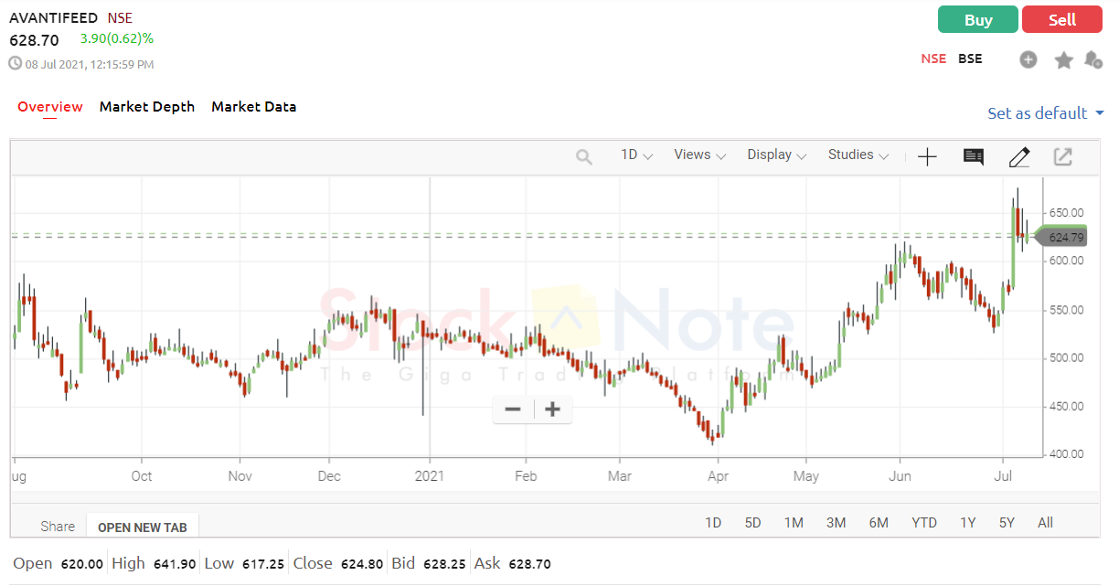Open the Market Data tab
Screen dimensions: 1119x586
[x=254, y=107]
